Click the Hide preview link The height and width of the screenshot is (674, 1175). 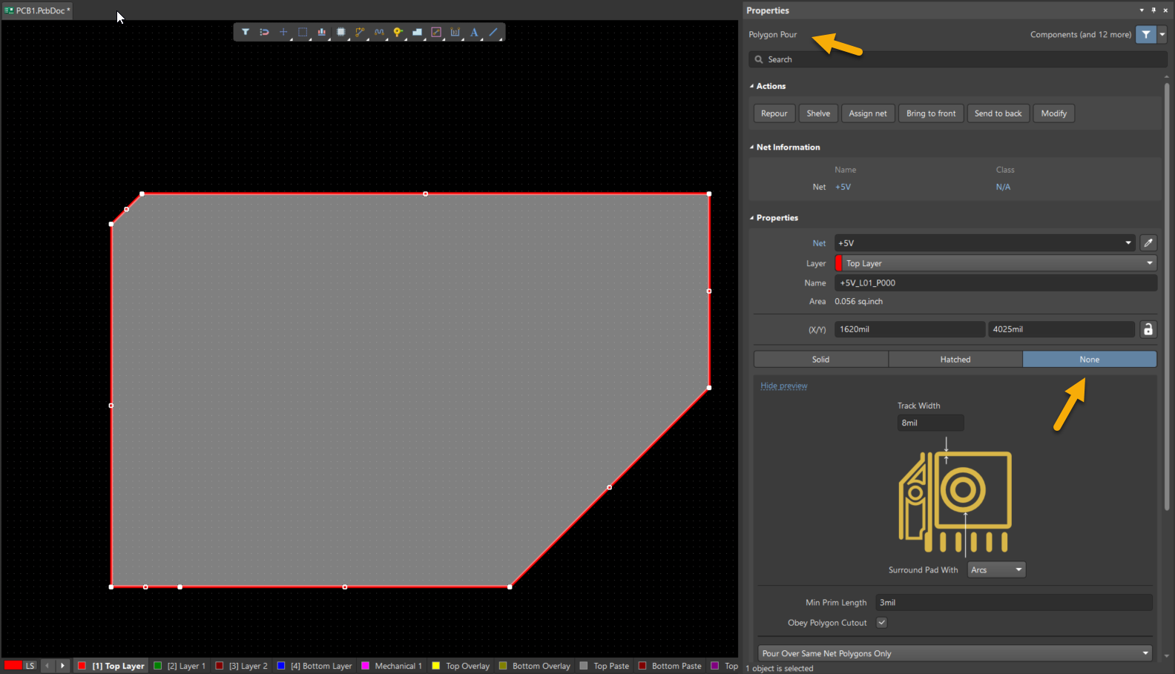tap(783, 386)
